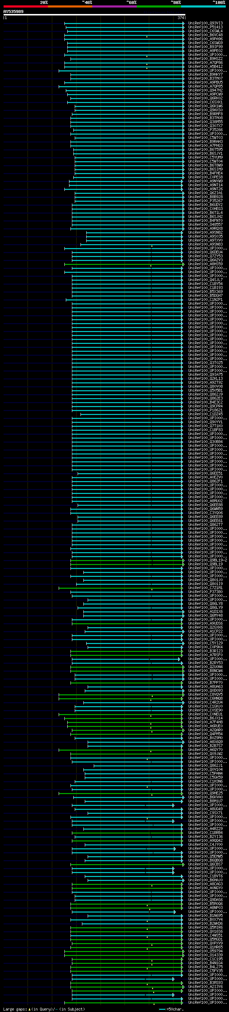This screenshot has height=1012, width=229.
Task: Select the UniRef100_Q6RK02 label
Action: pyautogui.click(x=205, y=98)
